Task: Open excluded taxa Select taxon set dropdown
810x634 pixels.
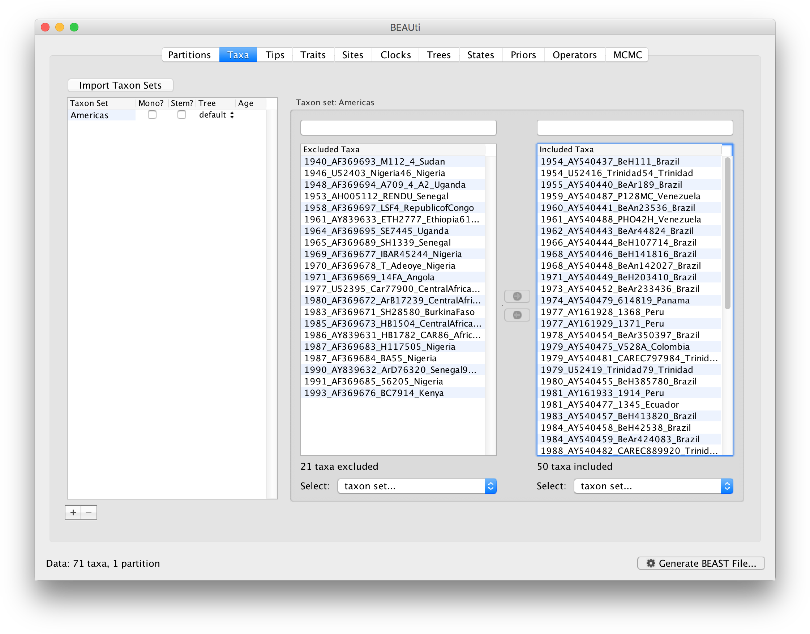Action: point(417,486)
